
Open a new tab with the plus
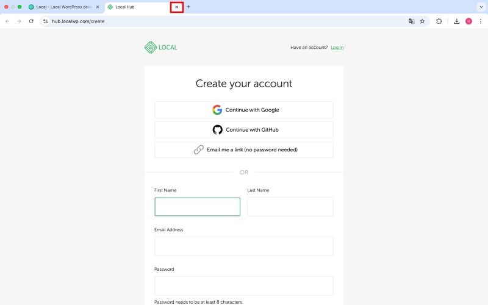[x=188, y=7]
